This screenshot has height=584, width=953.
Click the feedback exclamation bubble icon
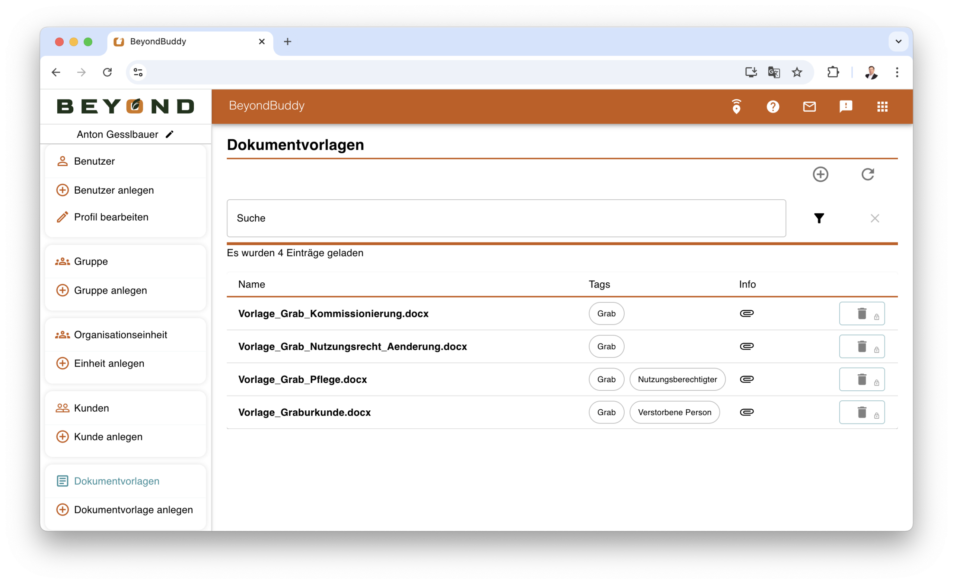point(845,107)
